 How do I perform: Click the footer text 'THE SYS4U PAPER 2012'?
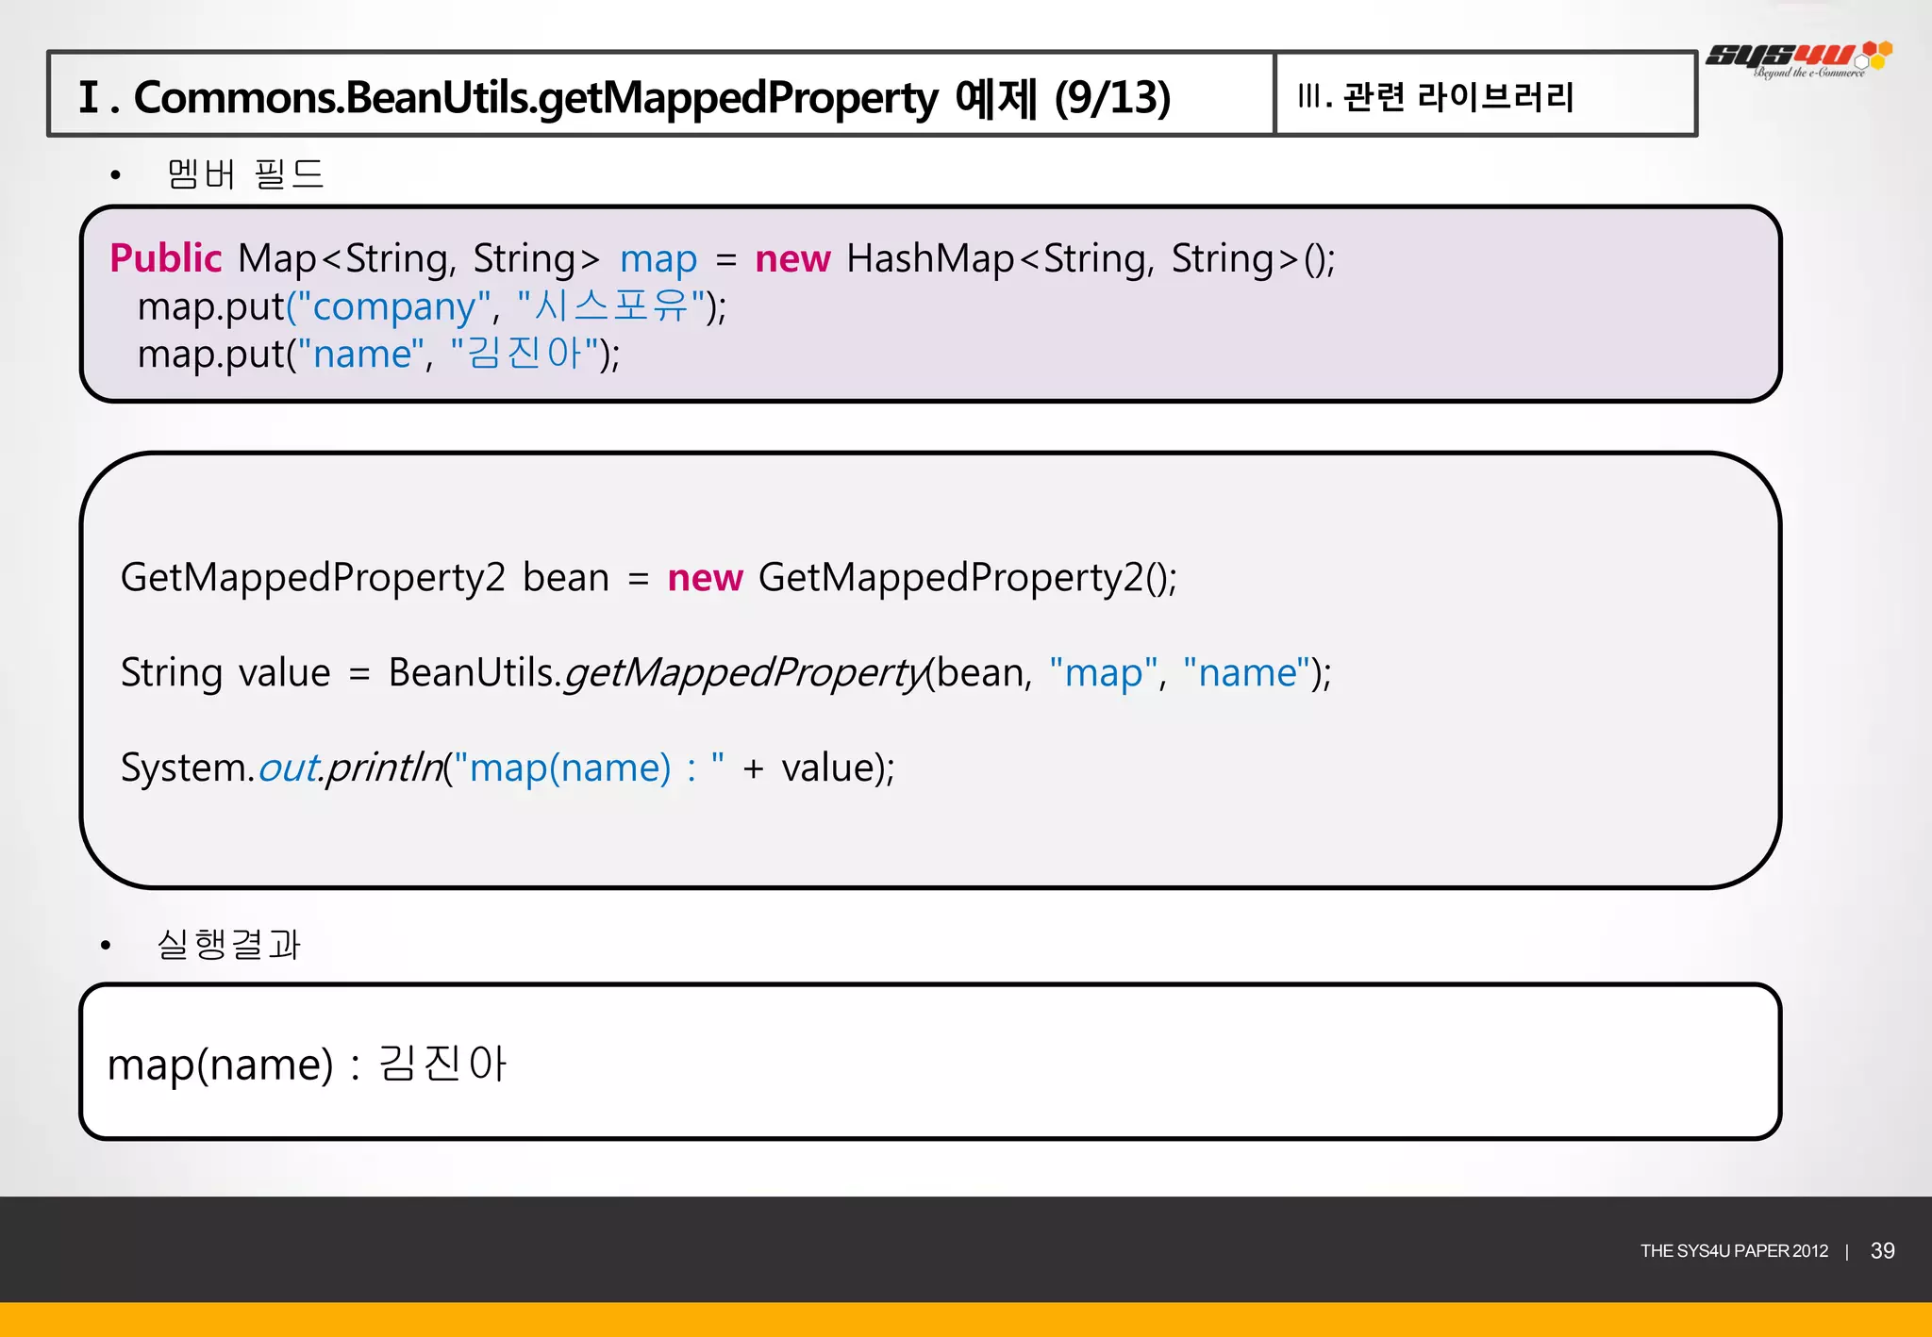click(x=1734, y=1251)
